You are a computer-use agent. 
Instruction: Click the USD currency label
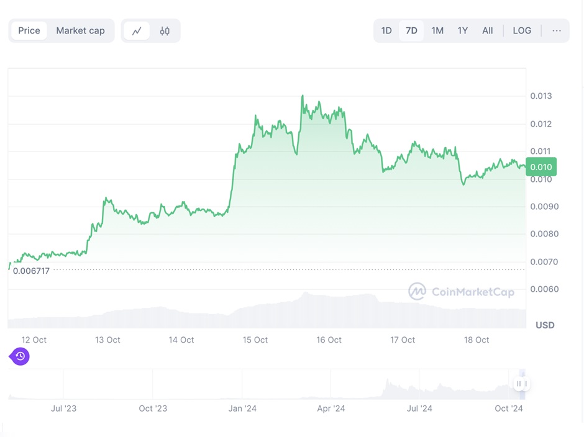point(545,325)
